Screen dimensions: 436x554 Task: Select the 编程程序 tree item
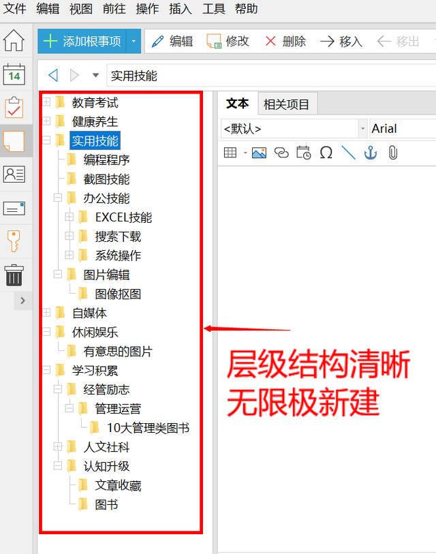(x=106, y=159)
